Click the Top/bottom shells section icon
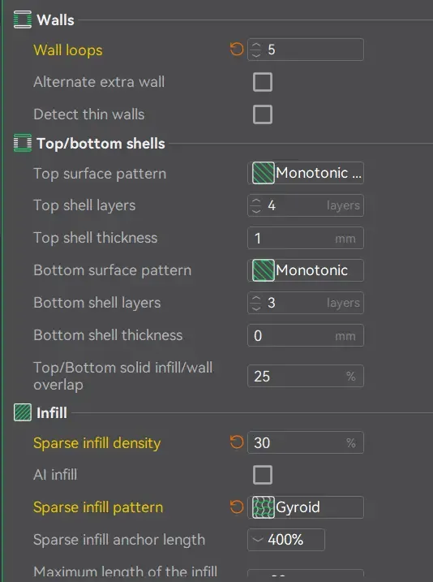This screenshot has height=582, width=433. tap(23, 144)
